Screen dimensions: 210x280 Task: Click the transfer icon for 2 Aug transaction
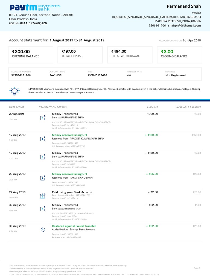(43, 118)
